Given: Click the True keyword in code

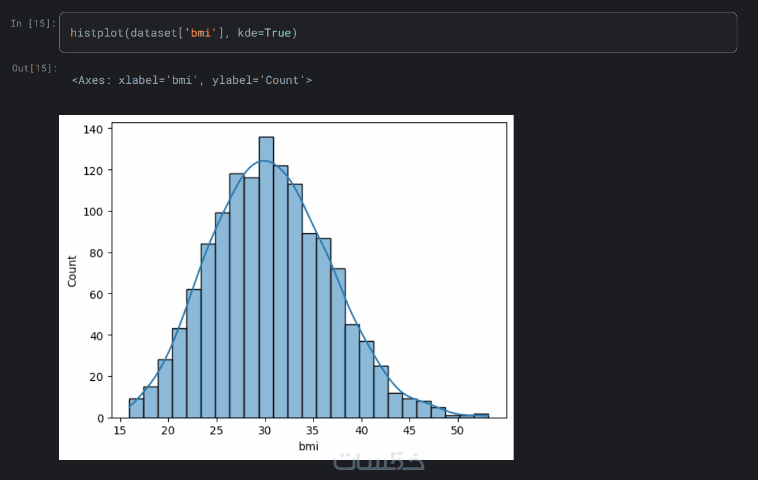Looking at the screenshot, I should (x=277, y=33).
